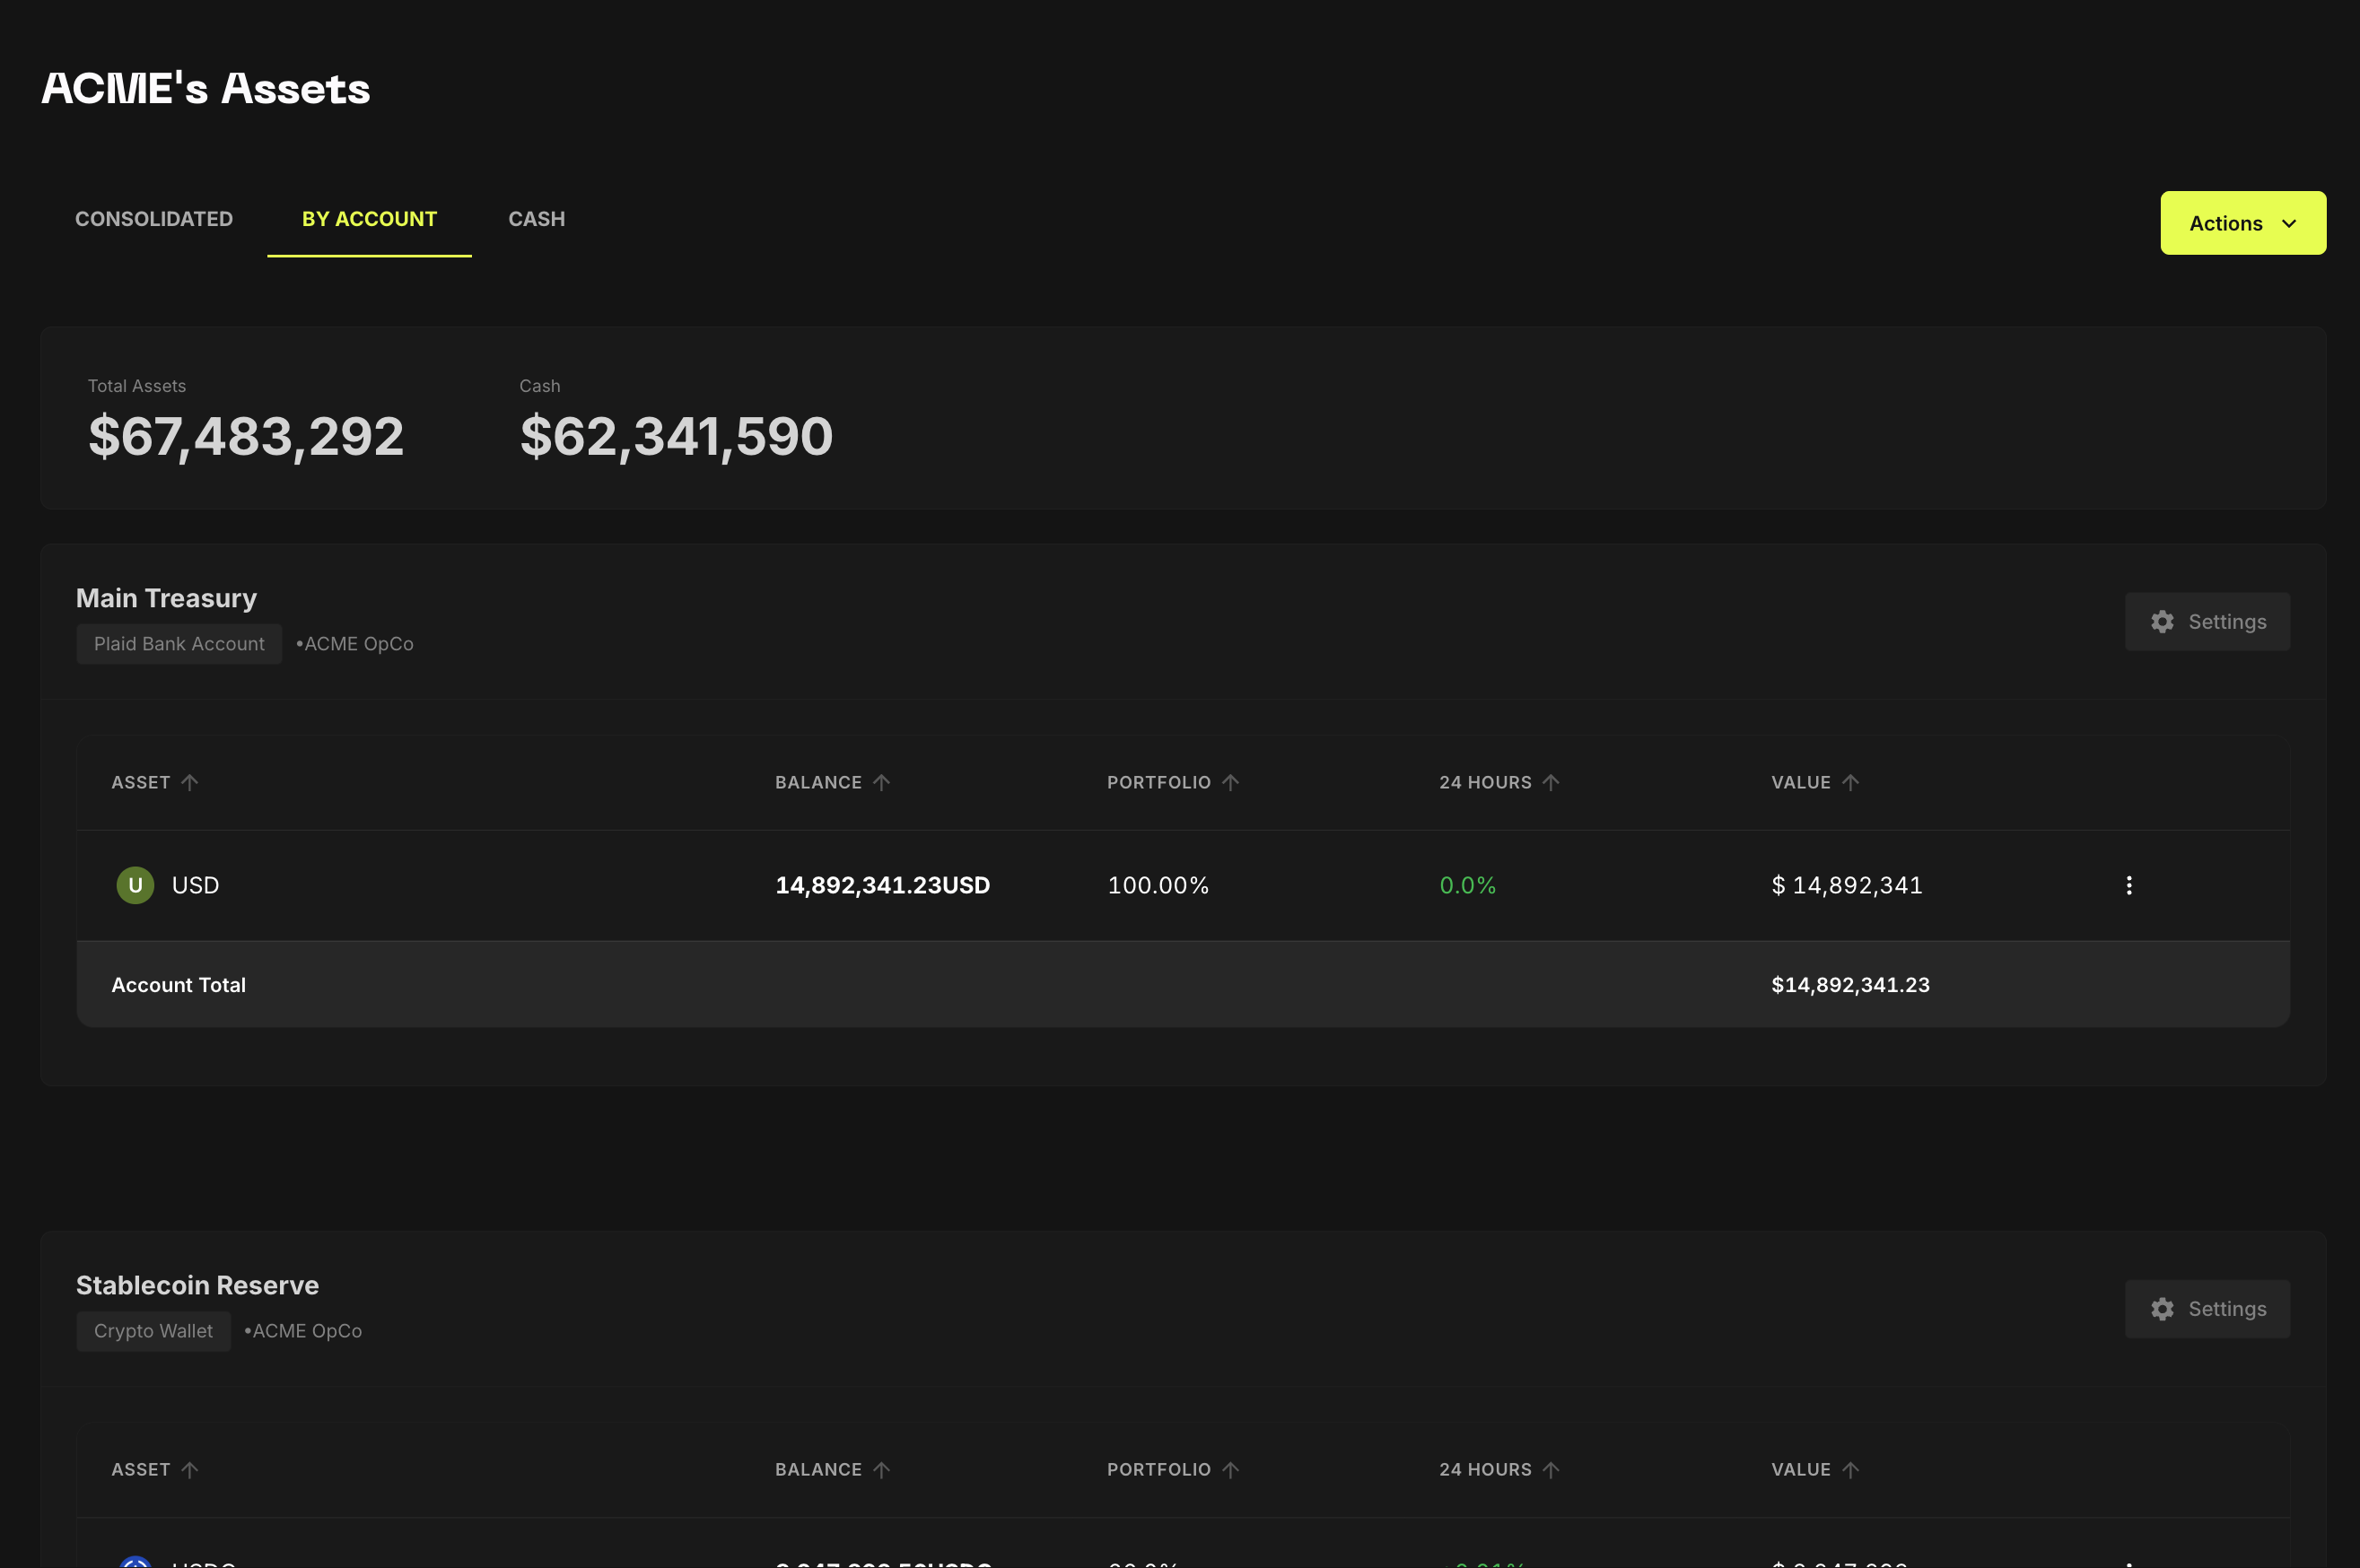The height and width of the screenshot is (1568, 2360).
Task: Open the Actions dropdown menu
Action: click(x=2242, y=223)
